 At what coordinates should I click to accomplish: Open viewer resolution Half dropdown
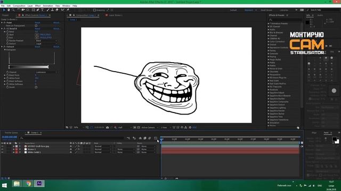[125, 127]
